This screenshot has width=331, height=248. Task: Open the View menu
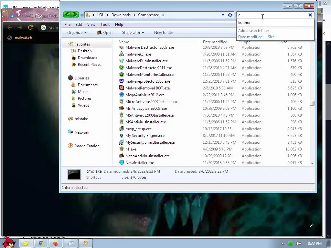coord(91,25)
